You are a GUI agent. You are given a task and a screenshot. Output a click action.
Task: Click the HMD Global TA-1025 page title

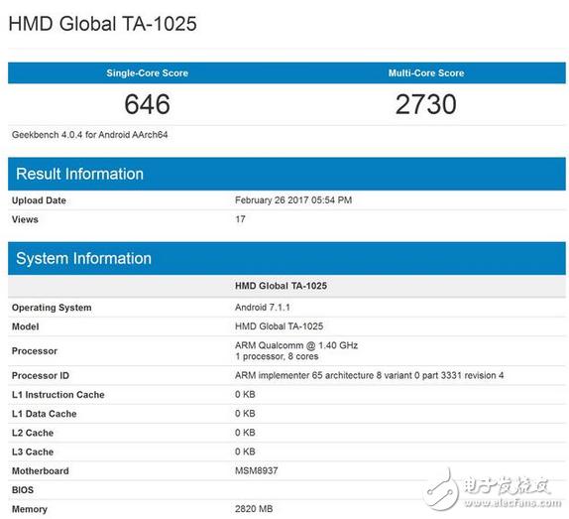click(102, 24)
